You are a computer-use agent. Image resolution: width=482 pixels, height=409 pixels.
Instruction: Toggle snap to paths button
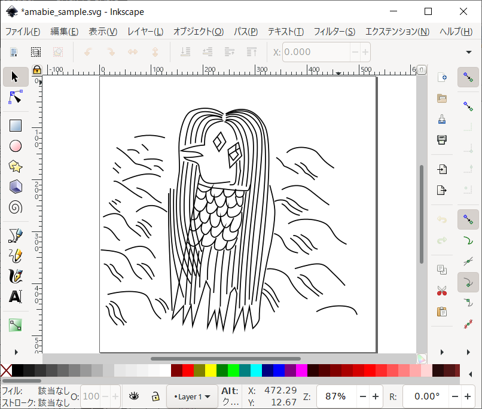pos(468,240)
